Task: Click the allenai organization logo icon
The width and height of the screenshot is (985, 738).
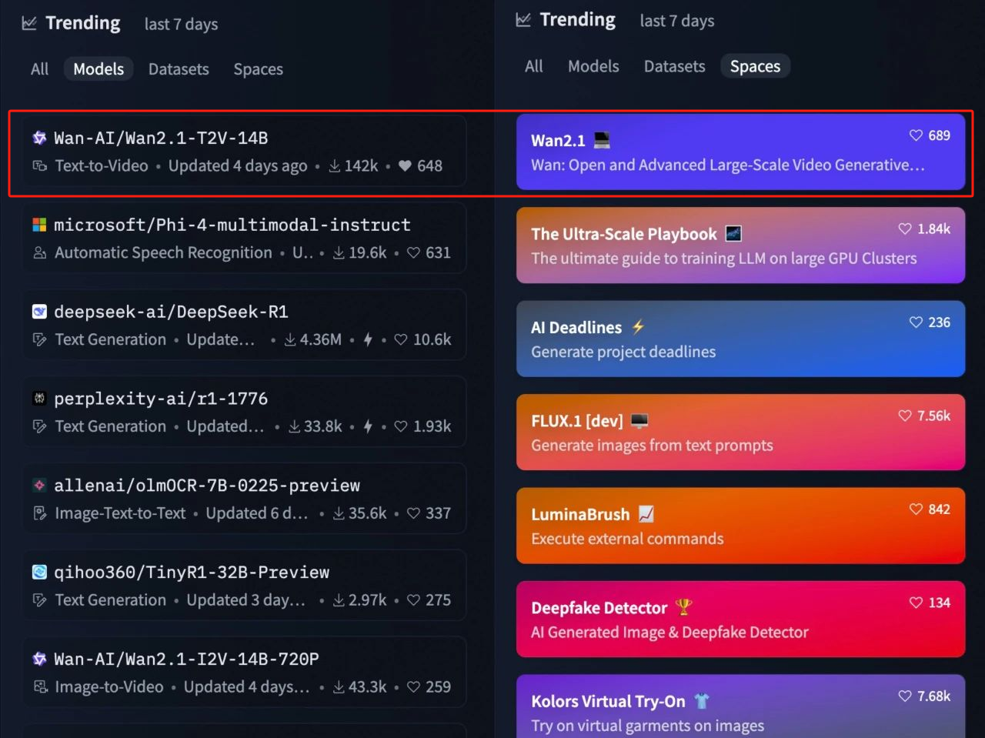Action: pos(39,486)
